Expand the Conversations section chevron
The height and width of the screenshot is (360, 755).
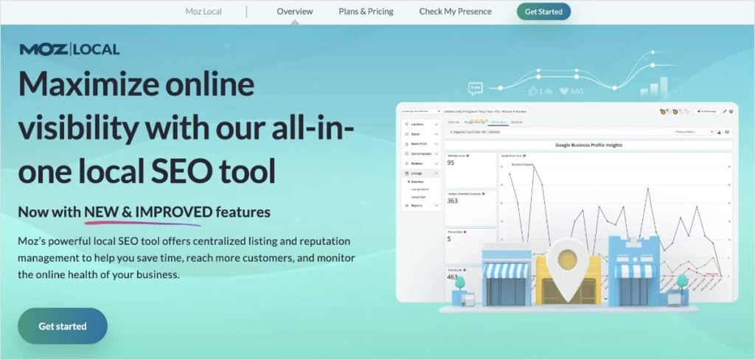(x=436, y=153)
